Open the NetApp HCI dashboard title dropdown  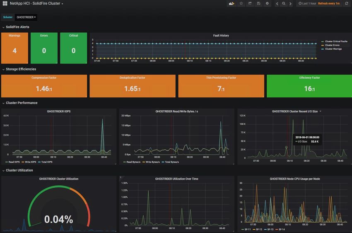[36, 3]
